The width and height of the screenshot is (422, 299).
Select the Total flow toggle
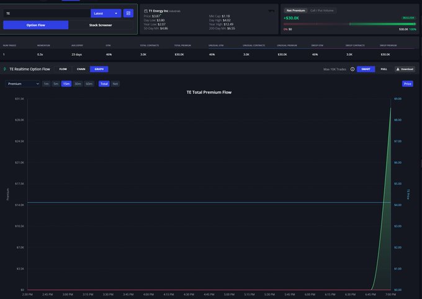[x=104, y=84]
